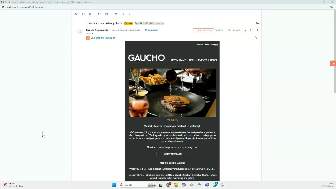The width and height of the screenshot is (336, 189).
Task: Open the Task View taskbar icon
Action: [160, 185]
